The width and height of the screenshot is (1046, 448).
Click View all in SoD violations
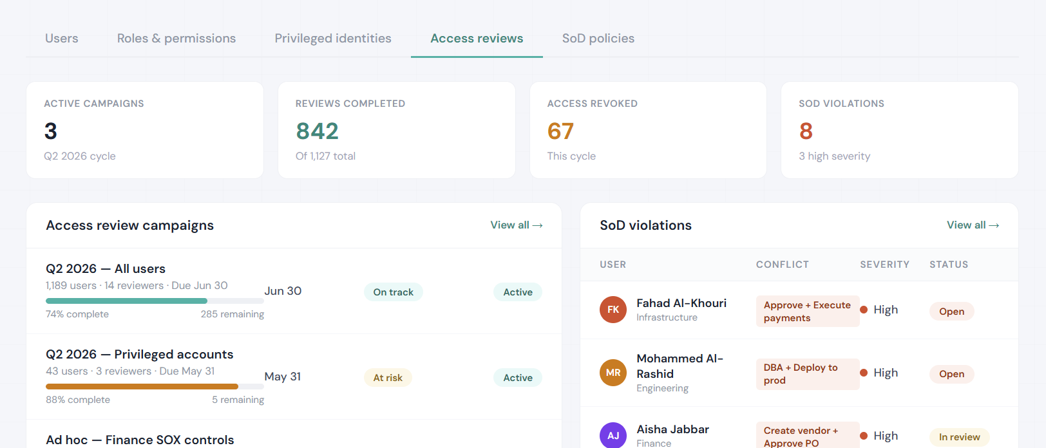[x=973, y=225]
